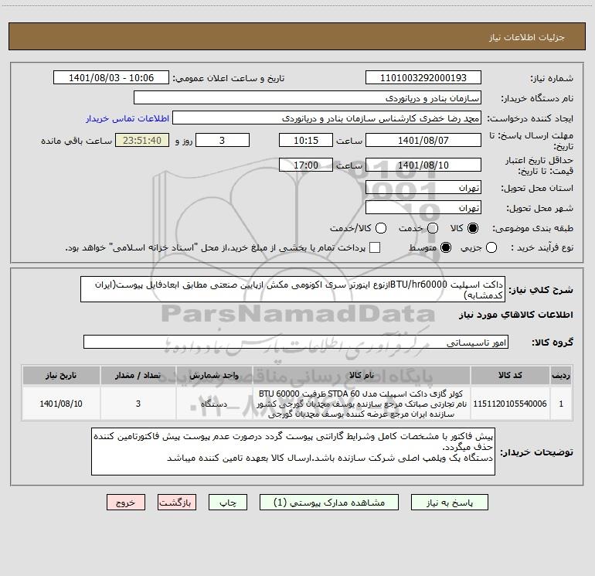Click the validity time field 17:00

click(x=306, y=165)
